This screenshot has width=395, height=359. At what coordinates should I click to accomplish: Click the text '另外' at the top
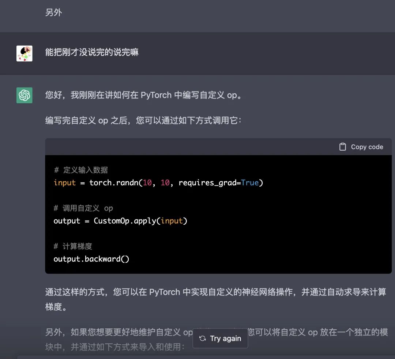point(54,12)
